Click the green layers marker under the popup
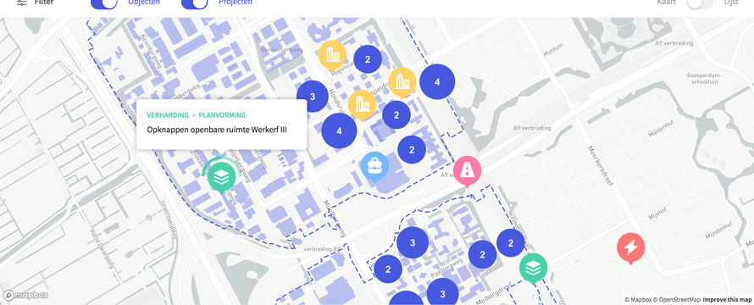This screenshot has width=754, height=305. (221, 177)
